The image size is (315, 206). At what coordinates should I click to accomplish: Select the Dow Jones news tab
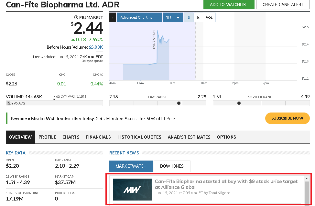172,166
